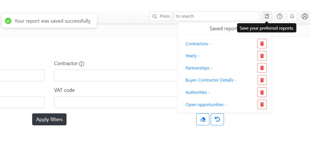The height and width of the screenshot is (162, 310).
Task: Open the help question mark icon
Action: point(280,16)
